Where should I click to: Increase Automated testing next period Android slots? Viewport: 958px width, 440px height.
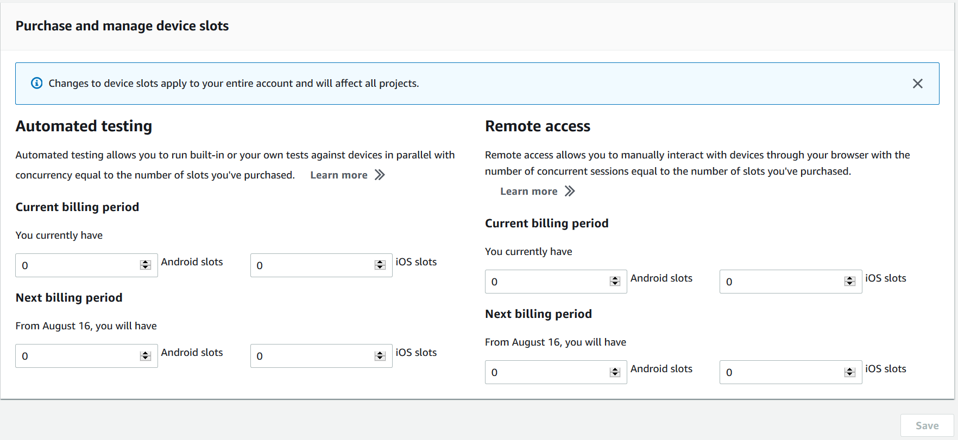(145, 353)
